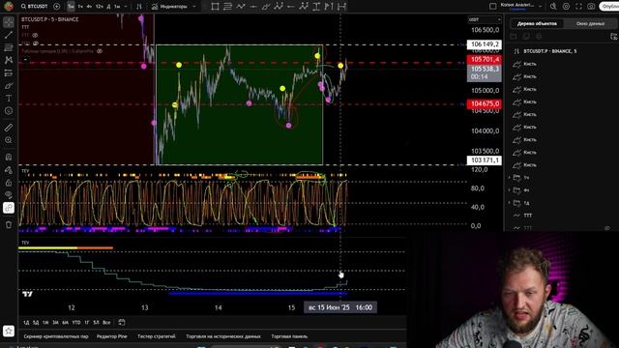Open the chart type bars icon
Viewport: 619px width, 348px height.
coord(139,7)
